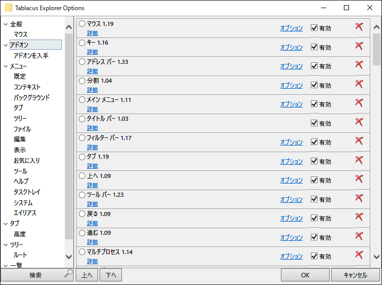This screenshot has width=382, height=285.
Task: Remove メイン メニュー 1.11 using red X
Action: pos(359,103)
